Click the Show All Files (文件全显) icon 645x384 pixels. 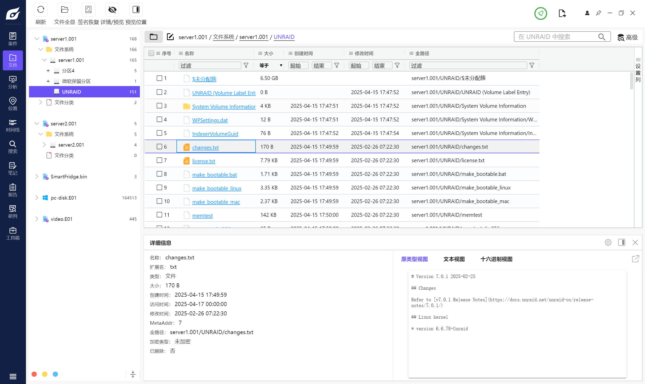pos(64,10)
